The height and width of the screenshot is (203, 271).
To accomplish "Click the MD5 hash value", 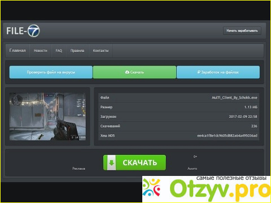I will pyautogui.click(x=227, y=135).
